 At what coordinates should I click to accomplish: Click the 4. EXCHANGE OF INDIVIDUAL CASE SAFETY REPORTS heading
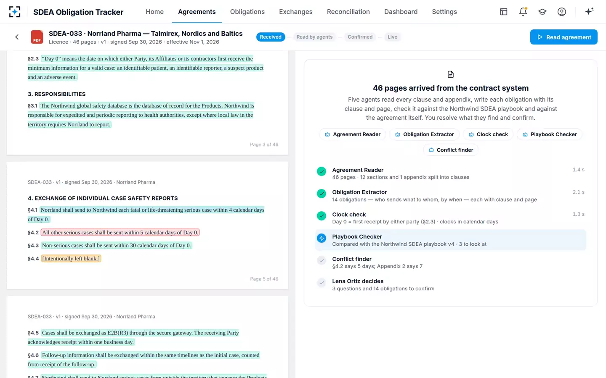[103, 198]
